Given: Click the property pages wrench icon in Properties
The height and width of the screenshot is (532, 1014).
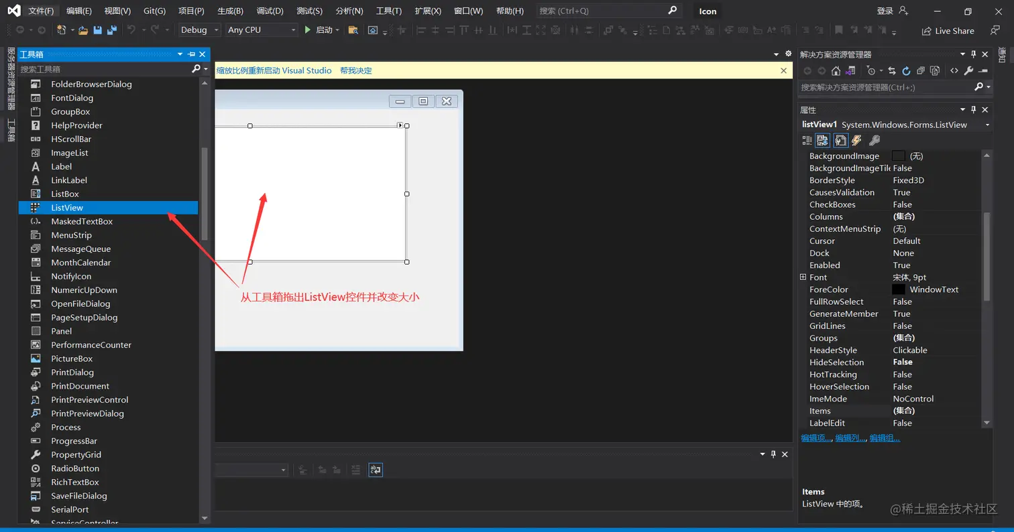Looking at the screenshot, I should pos(874,140).
